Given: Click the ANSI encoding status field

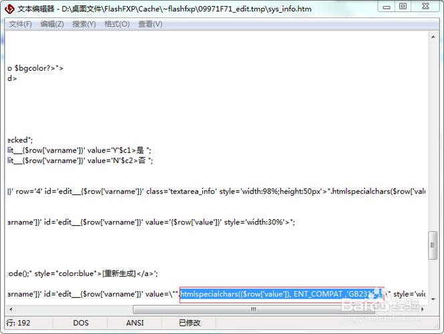Looking at the screenshot, I should pos(135,323).
